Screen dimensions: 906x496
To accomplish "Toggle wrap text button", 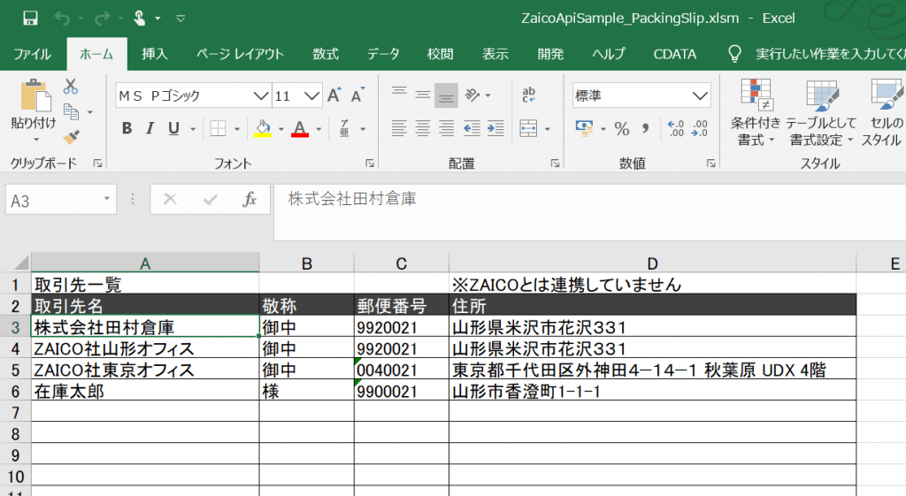I will 529,95.
